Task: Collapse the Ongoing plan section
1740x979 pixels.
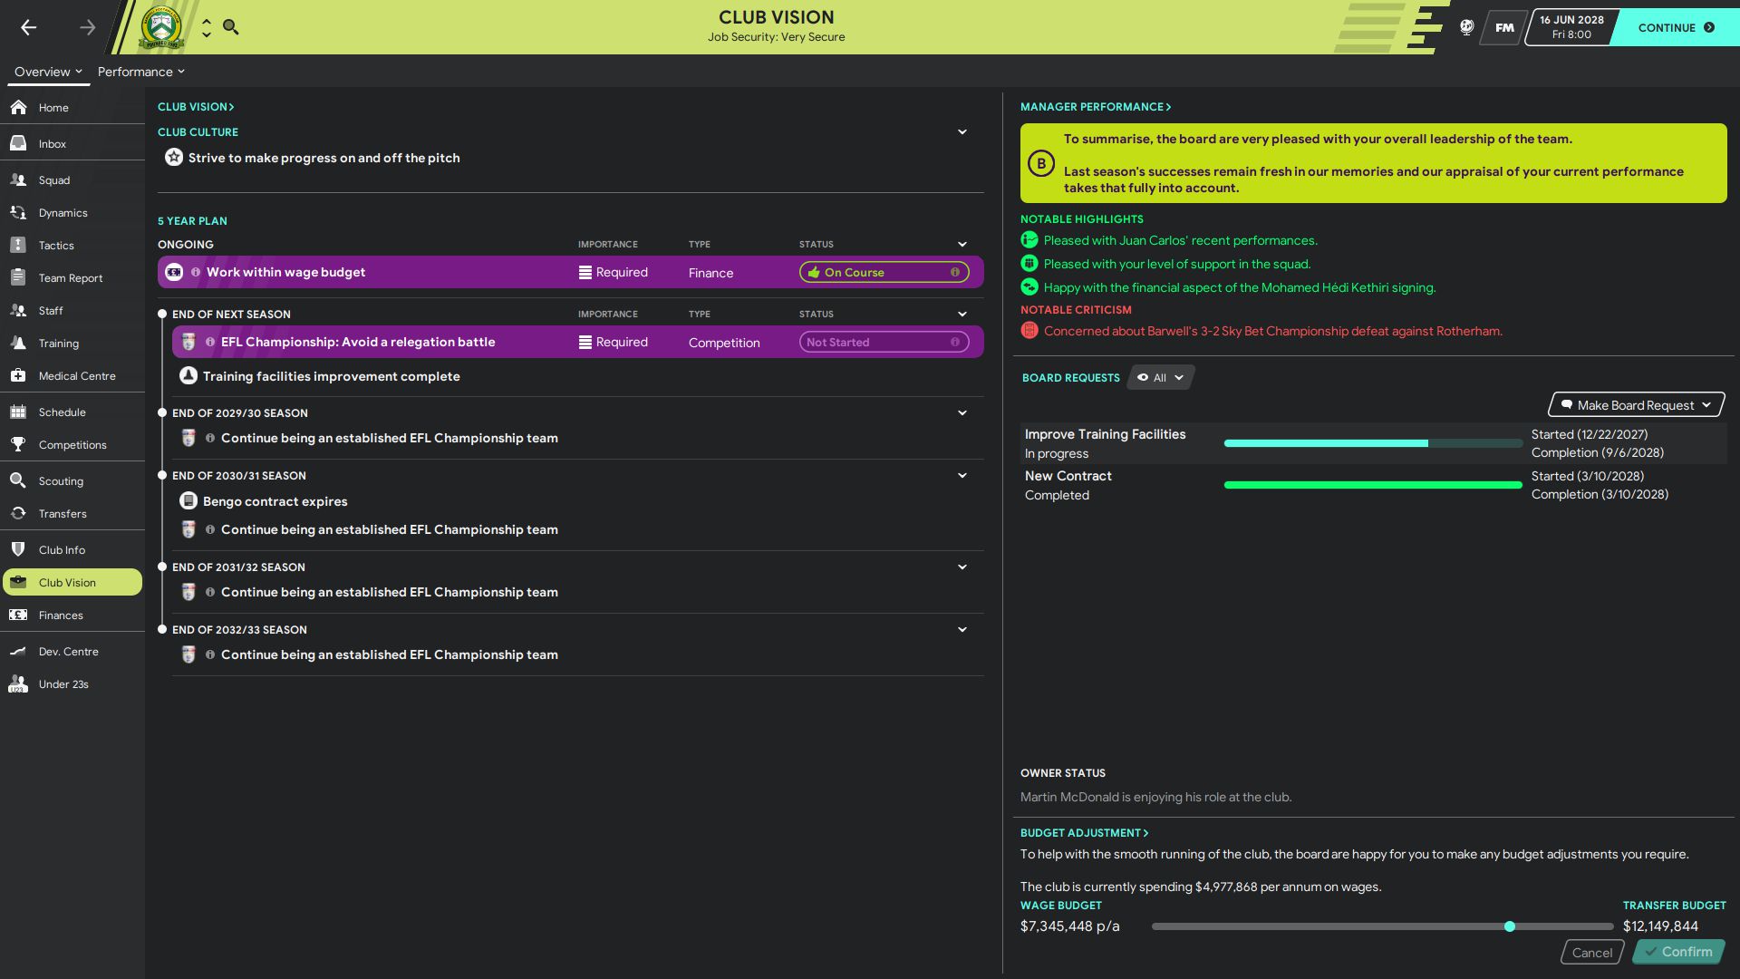Action: click(962, 244)
